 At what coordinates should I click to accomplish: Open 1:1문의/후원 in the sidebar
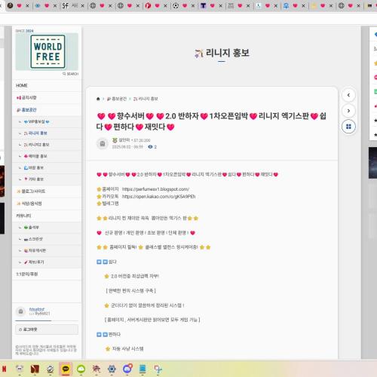click(x=26, y=274)
